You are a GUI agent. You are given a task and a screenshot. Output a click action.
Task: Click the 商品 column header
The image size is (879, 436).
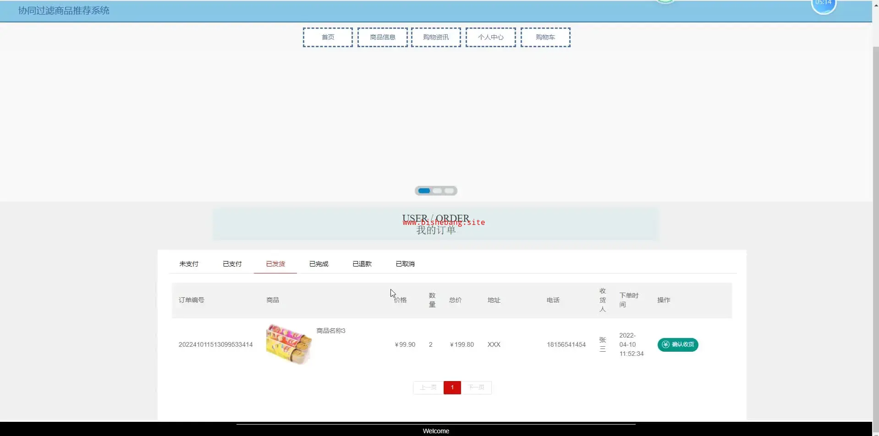(x=273, y=300)
